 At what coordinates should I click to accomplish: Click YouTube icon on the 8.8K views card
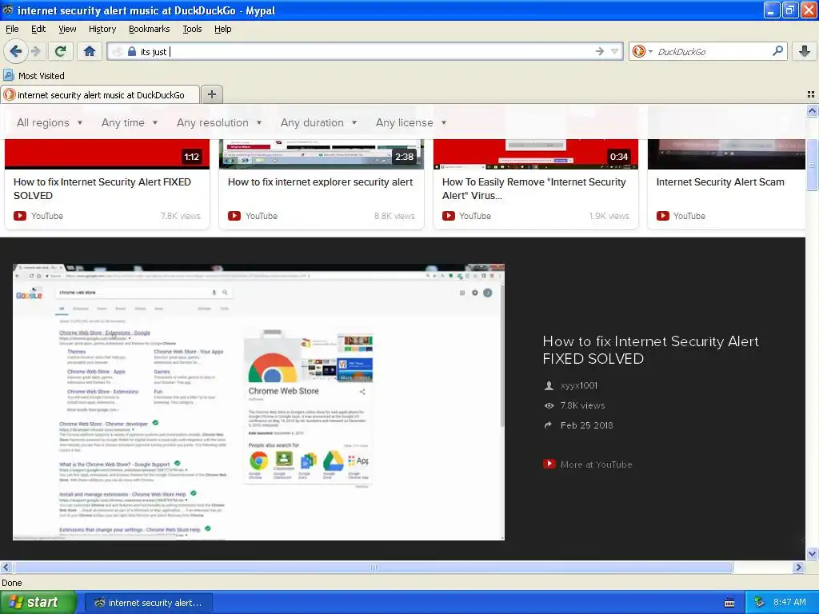[234, 216]
